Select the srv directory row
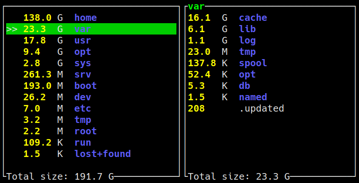Image resolution: width=359 pixels, height=183 pixels. pyautogui.click(x=91, y=74)
